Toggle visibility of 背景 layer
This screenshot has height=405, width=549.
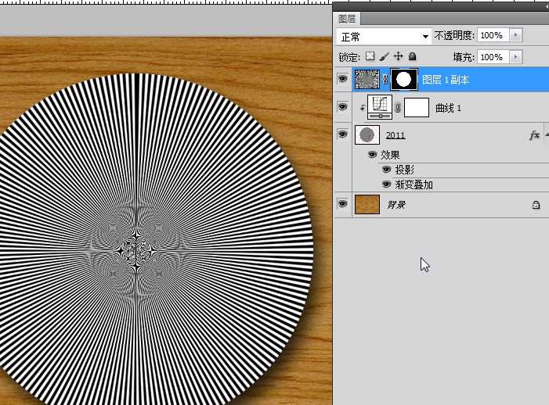click(342, 204)
